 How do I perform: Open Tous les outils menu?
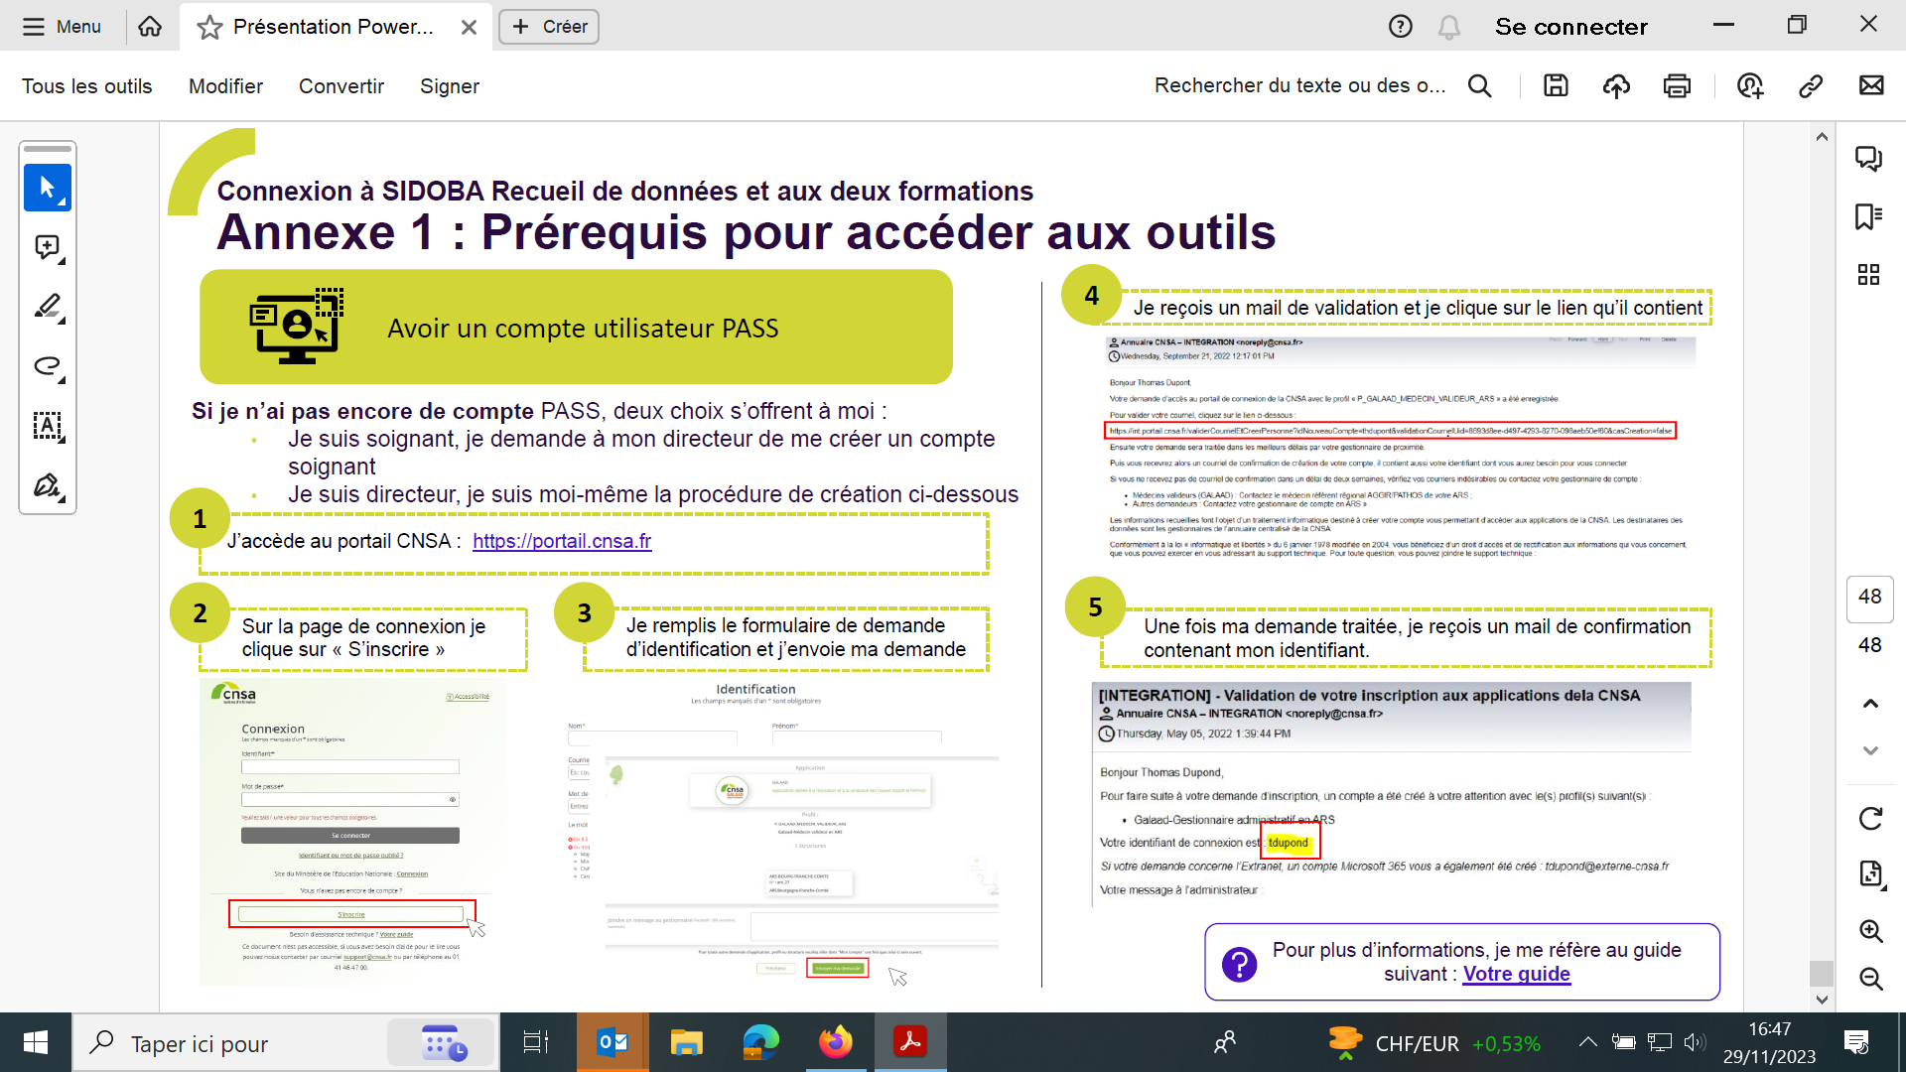point(87,86)
